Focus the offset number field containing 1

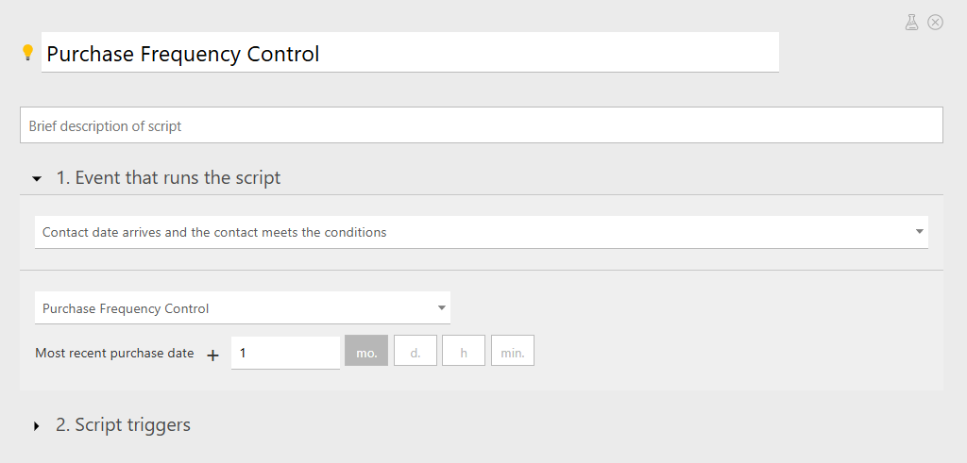click(x=285, y=353)
